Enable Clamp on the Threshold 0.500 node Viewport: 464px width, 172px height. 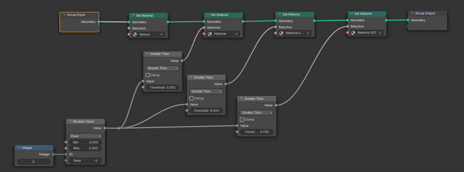pyautogui.click(x=192, y=98)
